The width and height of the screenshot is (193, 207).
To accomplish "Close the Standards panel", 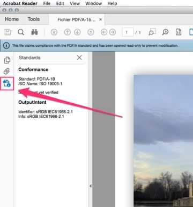I will 79,58.
